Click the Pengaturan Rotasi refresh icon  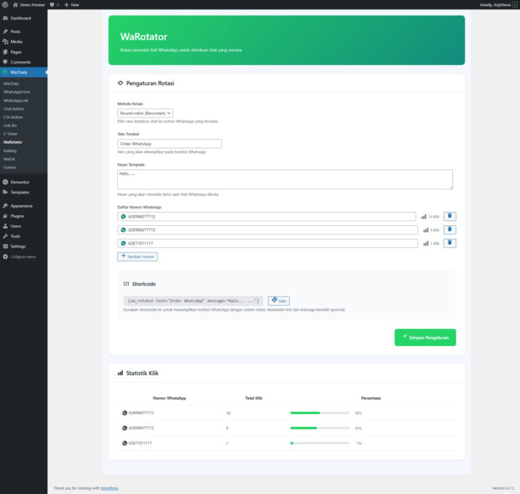tap(121, 83)
